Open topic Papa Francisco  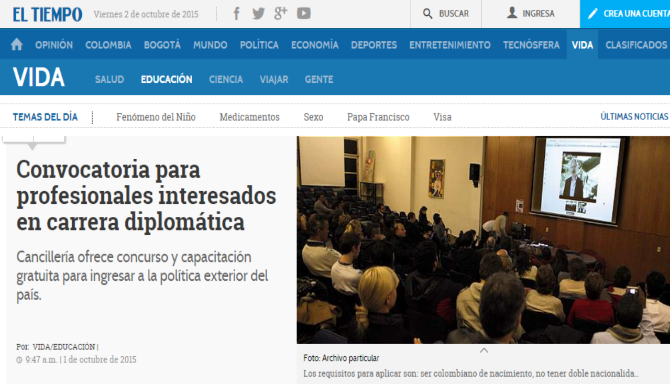[x=378, y=117]
